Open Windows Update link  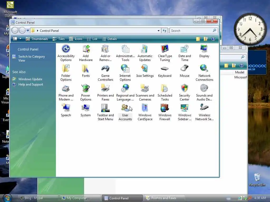coord(30,79)
